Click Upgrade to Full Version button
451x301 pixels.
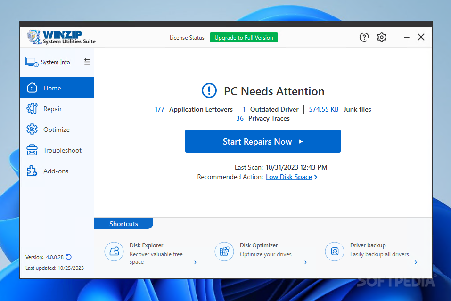tap(244, 37)
